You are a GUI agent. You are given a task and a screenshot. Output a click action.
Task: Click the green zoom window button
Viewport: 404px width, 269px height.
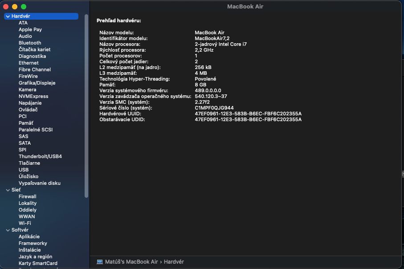tap(24, 7)
